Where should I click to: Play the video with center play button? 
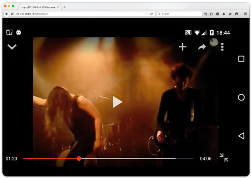point(117,102)
